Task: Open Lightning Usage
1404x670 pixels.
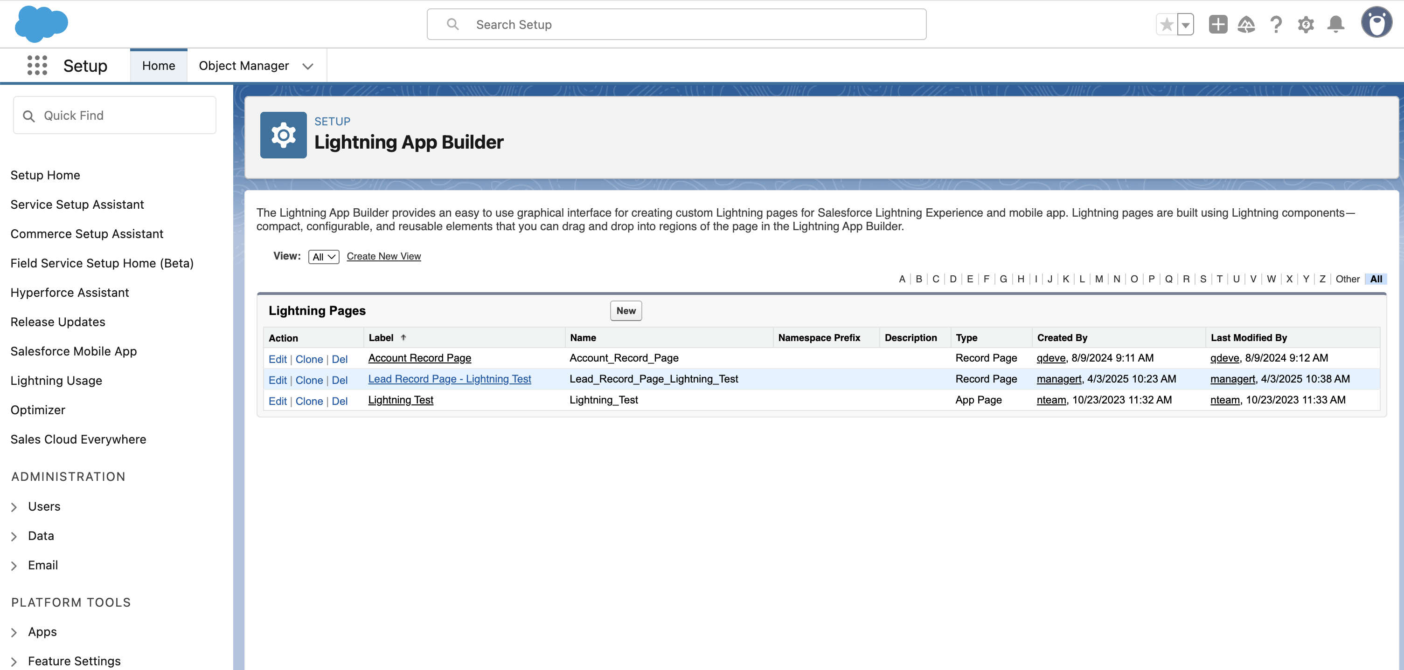Action: (56, 381)
